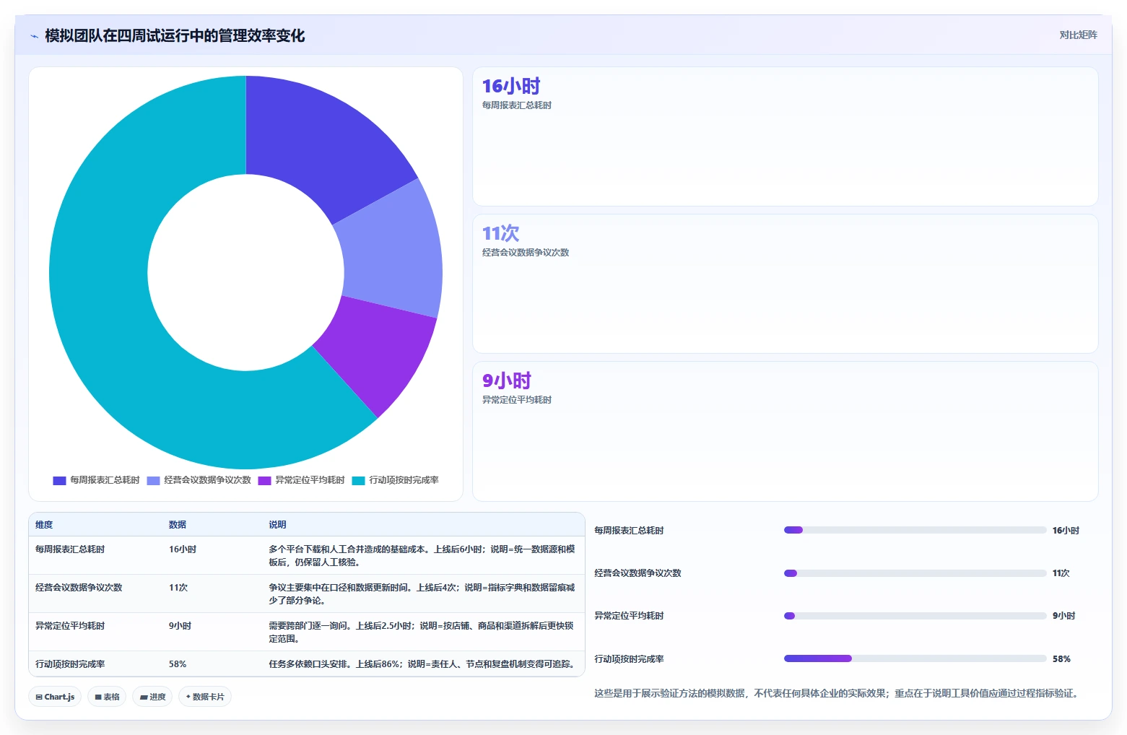Select the 9小时 stat card

(786, 431)
